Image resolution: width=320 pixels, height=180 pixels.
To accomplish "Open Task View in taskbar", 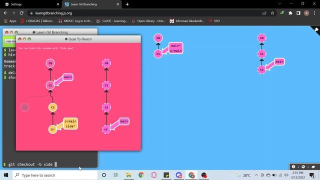I will 116,175.
